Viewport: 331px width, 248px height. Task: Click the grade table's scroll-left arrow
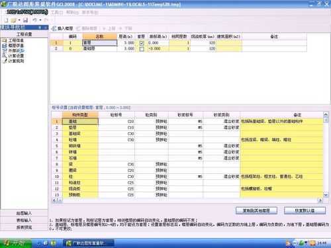(54, 200)
